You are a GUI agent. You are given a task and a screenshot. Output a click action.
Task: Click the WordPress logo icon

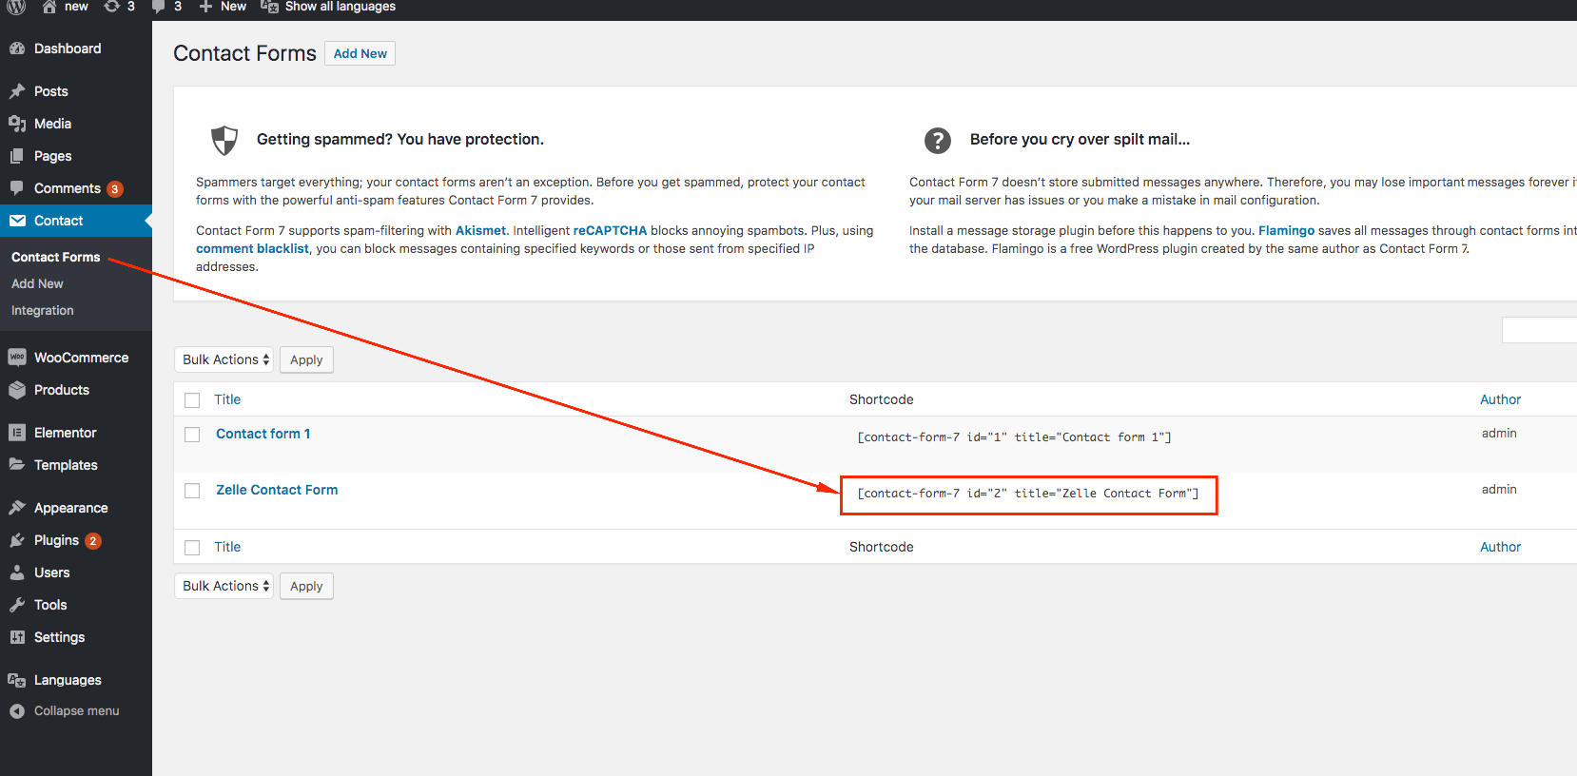16,7
